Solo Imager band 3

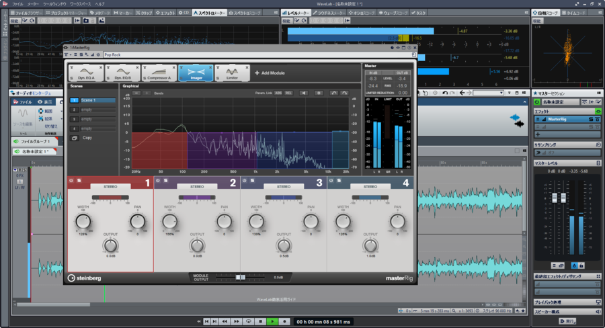pos(252,181)
